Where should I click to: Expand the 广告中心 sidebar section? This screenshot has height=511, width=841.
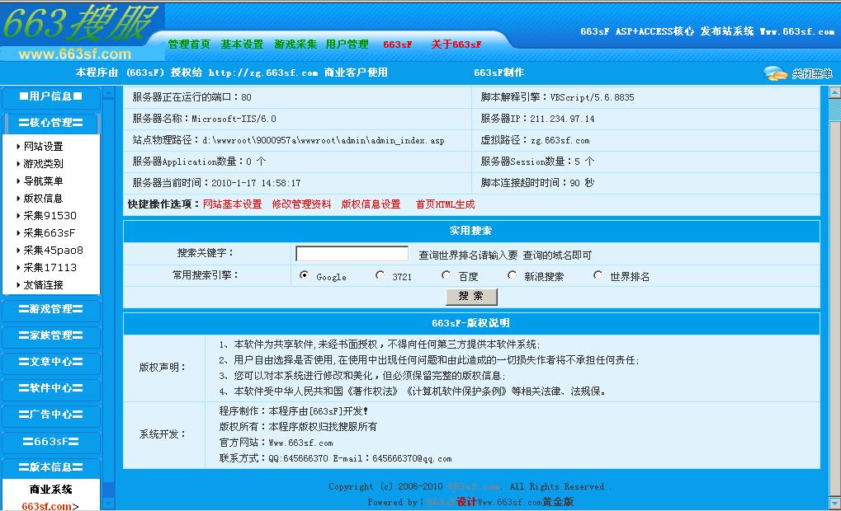click(51, 415)
